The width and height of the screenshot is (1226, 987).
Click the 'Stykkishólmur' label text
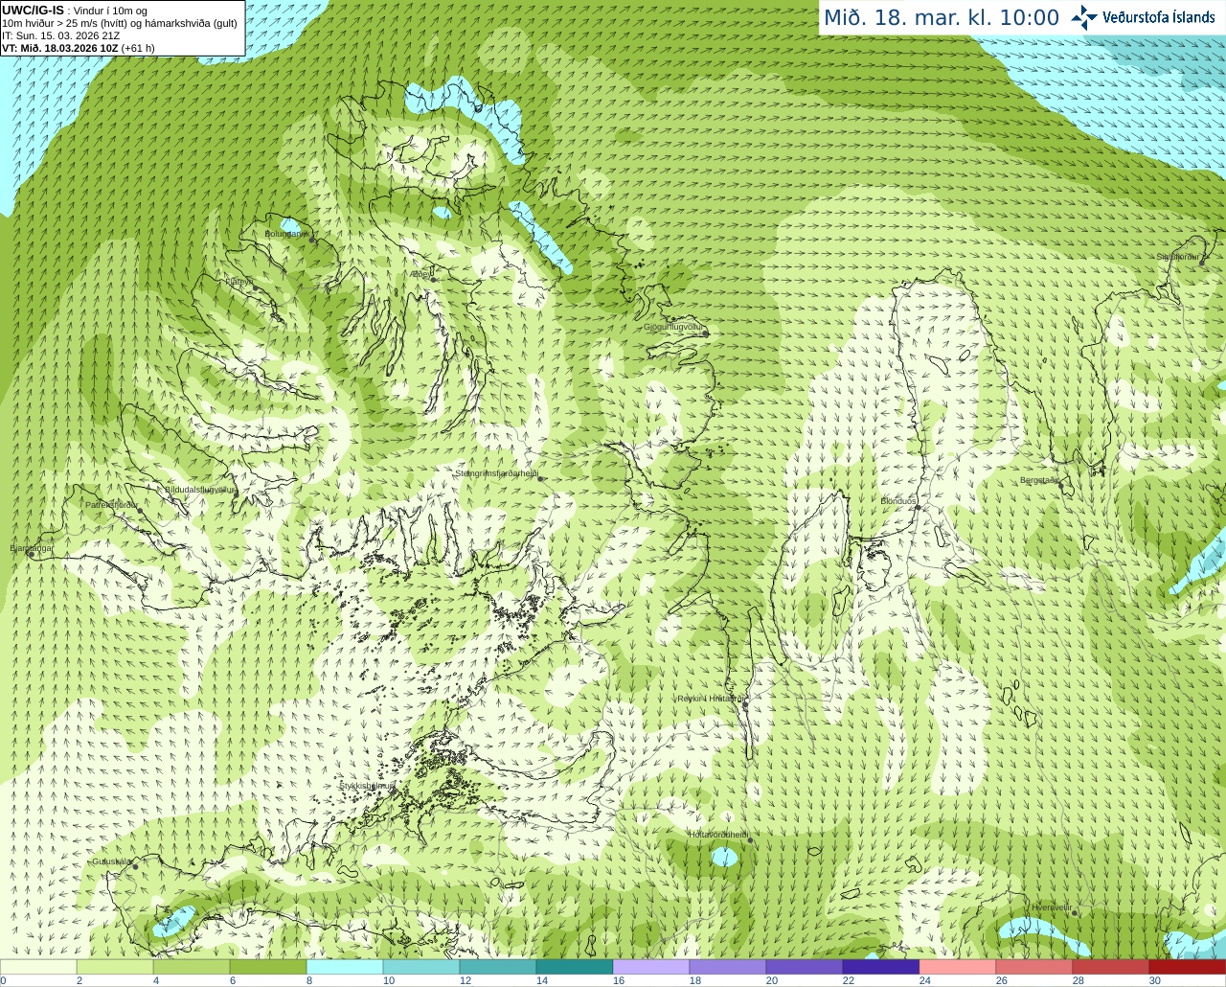pyautogui.click(x=367, y=786)
